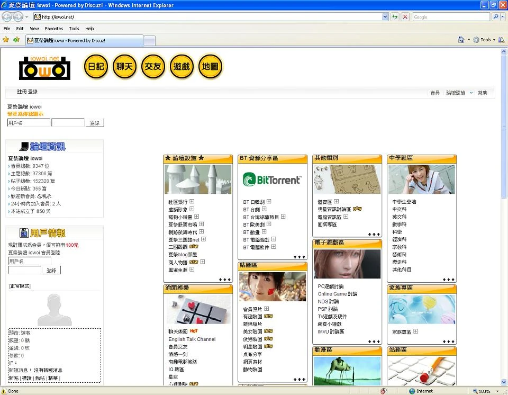Screen dimensions: 508x395
Task: Click the iowoi.net site logo
Action: coord(44,67)
